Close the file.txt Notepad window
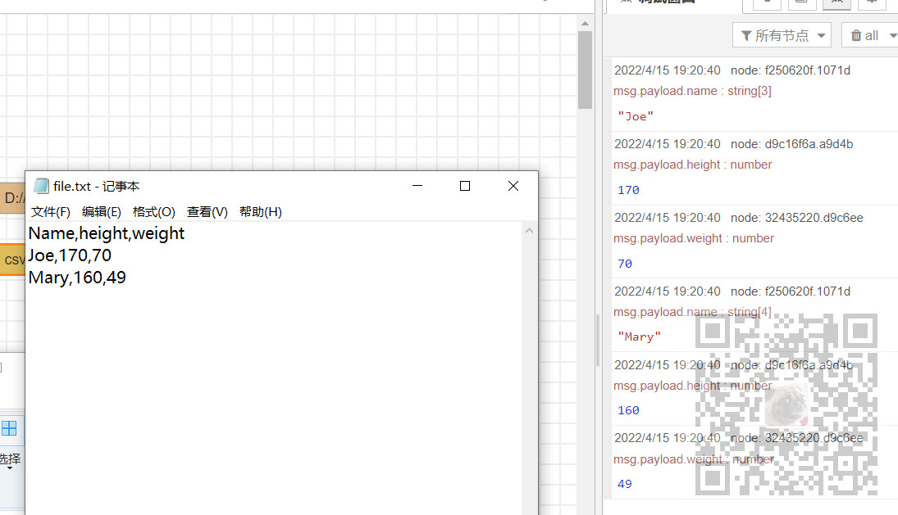The height and width of the screenshot is (515, 898). (513, 186)
